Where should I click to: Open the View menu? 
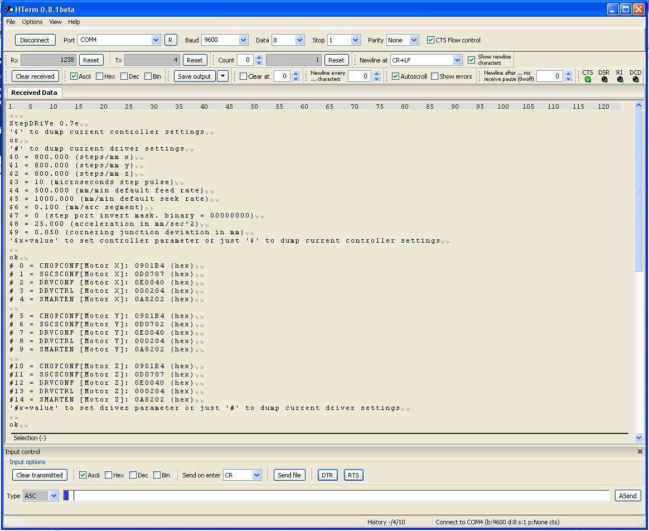click(x=55, y=22)
